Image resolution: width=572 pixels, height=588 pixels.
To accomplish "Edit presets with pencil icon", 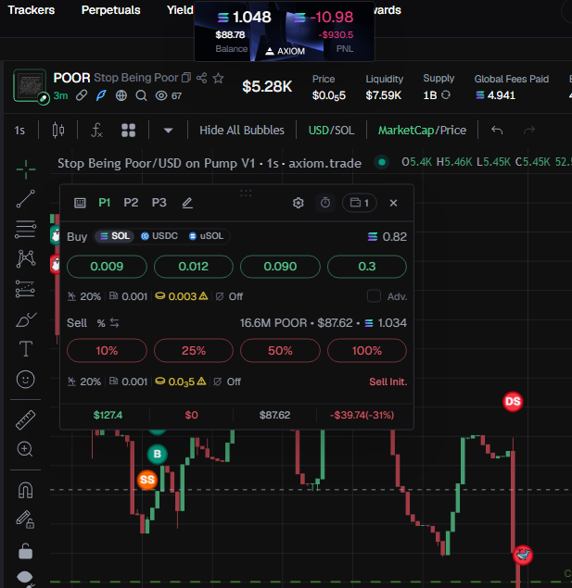I will pyautogui.click(x=187, y=203).
